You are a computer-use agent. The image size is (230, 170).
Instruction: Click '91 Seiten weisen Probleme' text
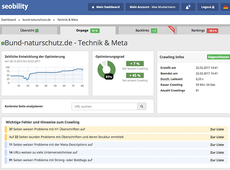pos(50,160)
